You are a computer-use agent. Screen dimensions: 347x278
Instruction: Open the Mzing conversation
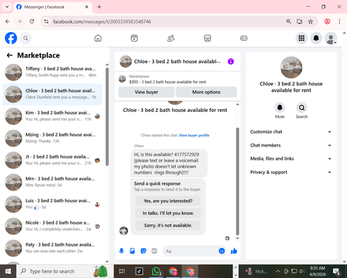coord(52,138)
